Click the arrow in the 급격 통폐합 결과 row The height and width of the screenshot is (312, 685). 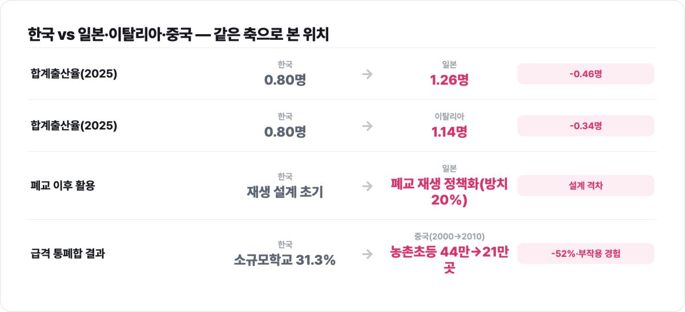pos(368,253)
